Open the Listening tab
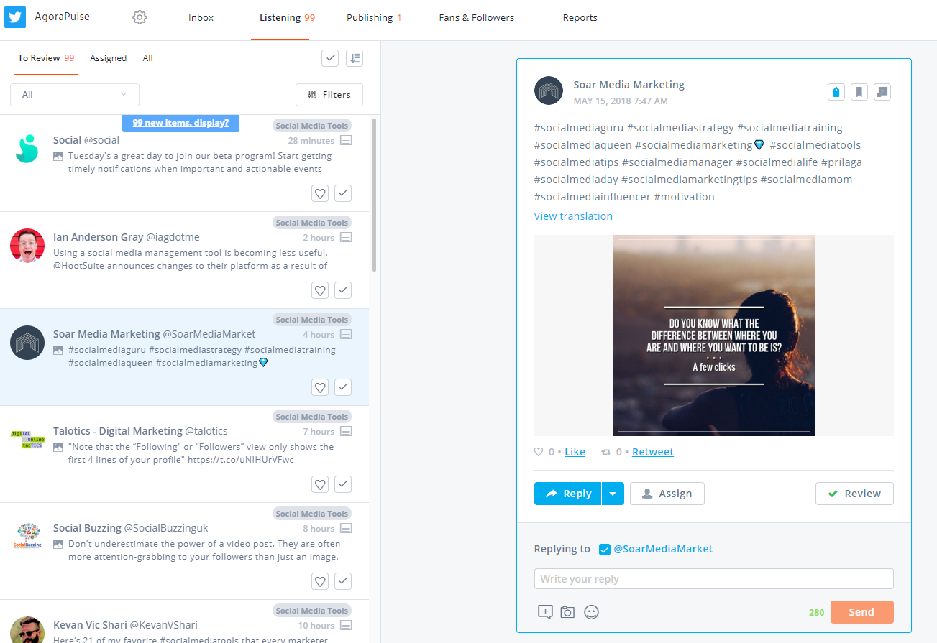The width and height of the screenshot is (937, 643). tap(287, 18)
